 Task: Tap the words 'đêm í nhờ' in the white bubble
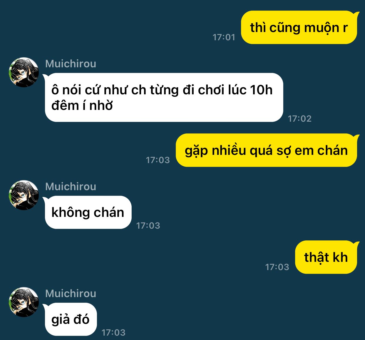(82, 105)
